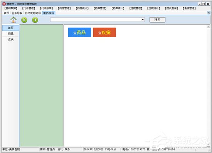Click the scroll down arrow in content pane

[209, 145]
